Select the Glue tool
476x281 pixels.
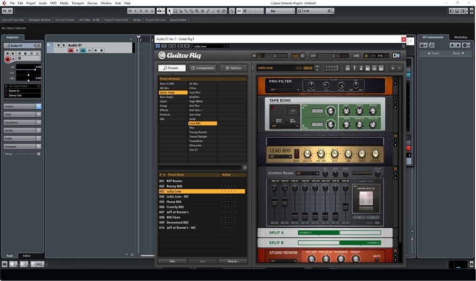click(x=186, y=11)
